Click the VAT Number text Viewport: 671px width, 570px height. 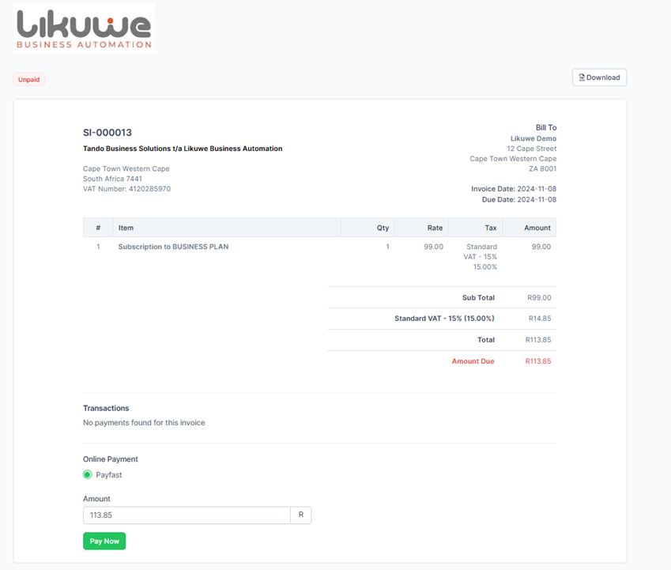click(126, 189)
